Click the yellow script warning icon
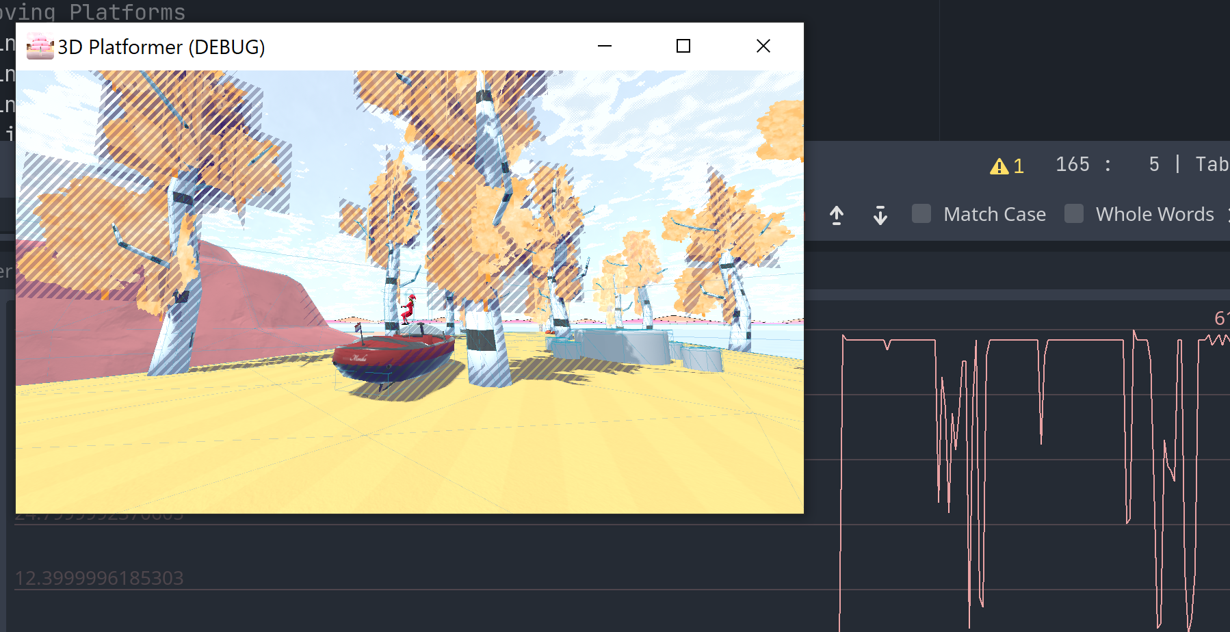This screenshot has width=1230, height=632. [999, 166]
